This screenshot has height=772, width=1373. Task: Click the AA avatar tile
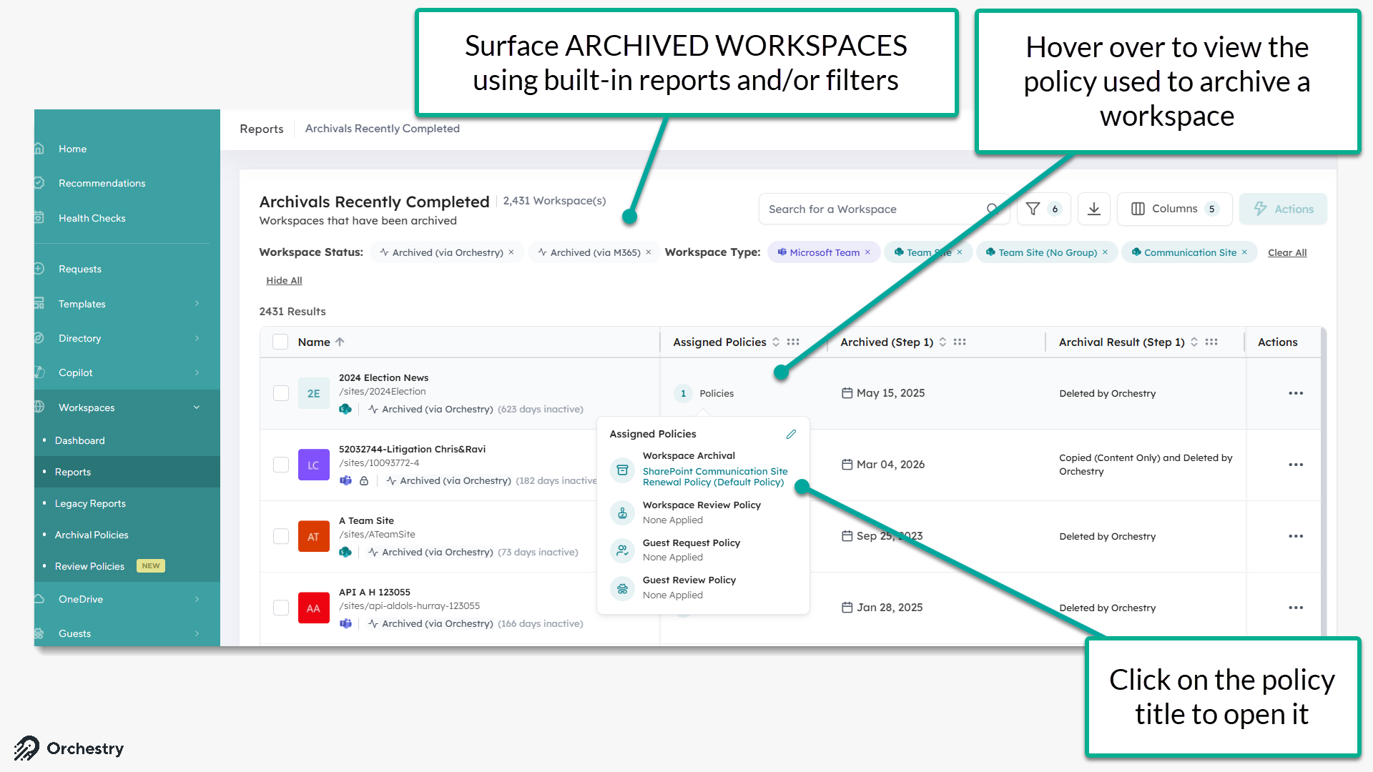tap(313, 608)
